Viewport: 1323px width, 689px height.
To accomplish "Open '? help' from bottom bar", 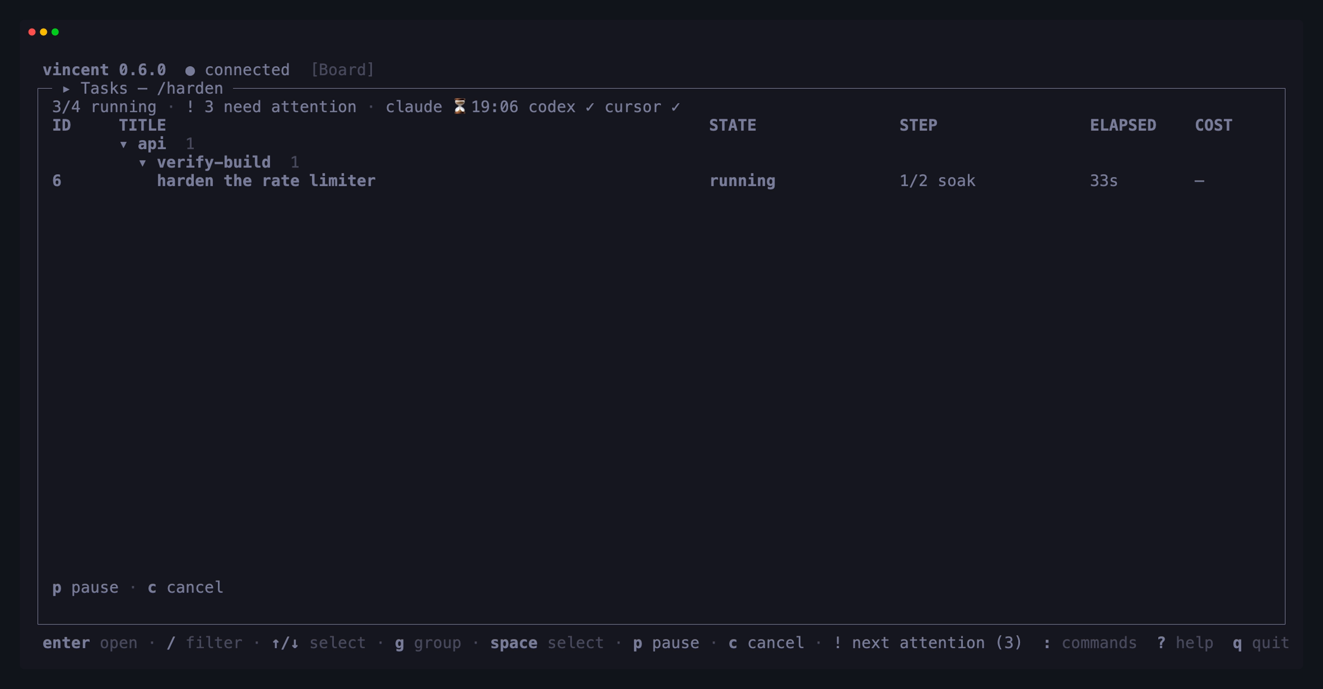I will [1185, 643].
